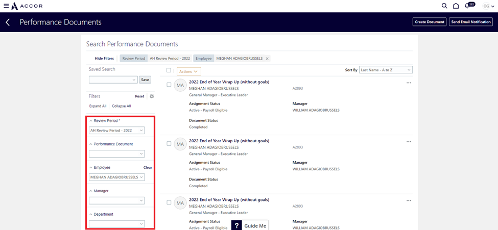Viewport: 498px width, 230px height.
Task: Click Send Email Notification button
Action: pos(471,22)
